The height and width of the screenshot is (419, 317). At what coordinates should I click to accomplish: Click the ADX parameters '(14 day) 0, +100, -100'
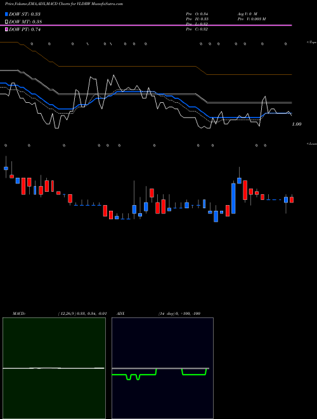[179, 314]
